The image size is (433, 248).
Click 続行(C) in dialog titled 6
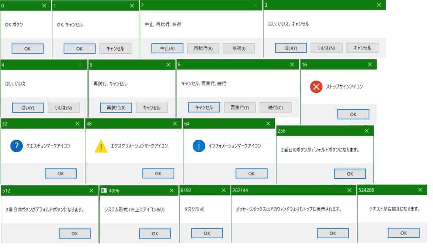pyautogui.click(x=276, y=107)
